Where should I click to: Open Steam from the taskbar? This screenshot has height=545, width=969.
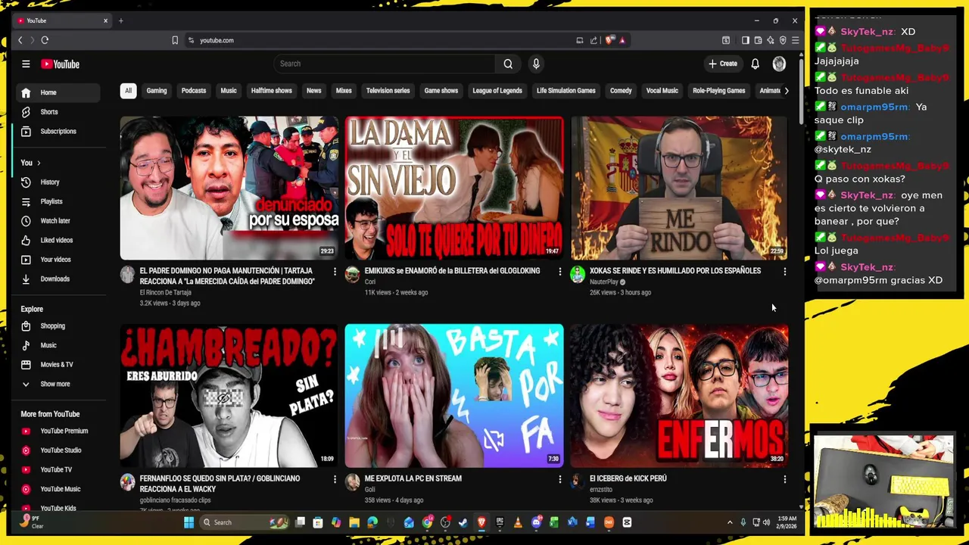tap(463, 522)
